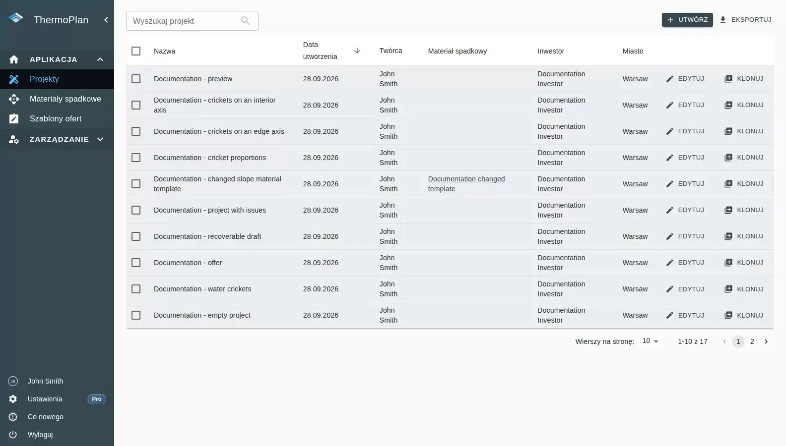Click the Wyloguj power icon
This screenshot has height=446, width=786.
(13, 435)
